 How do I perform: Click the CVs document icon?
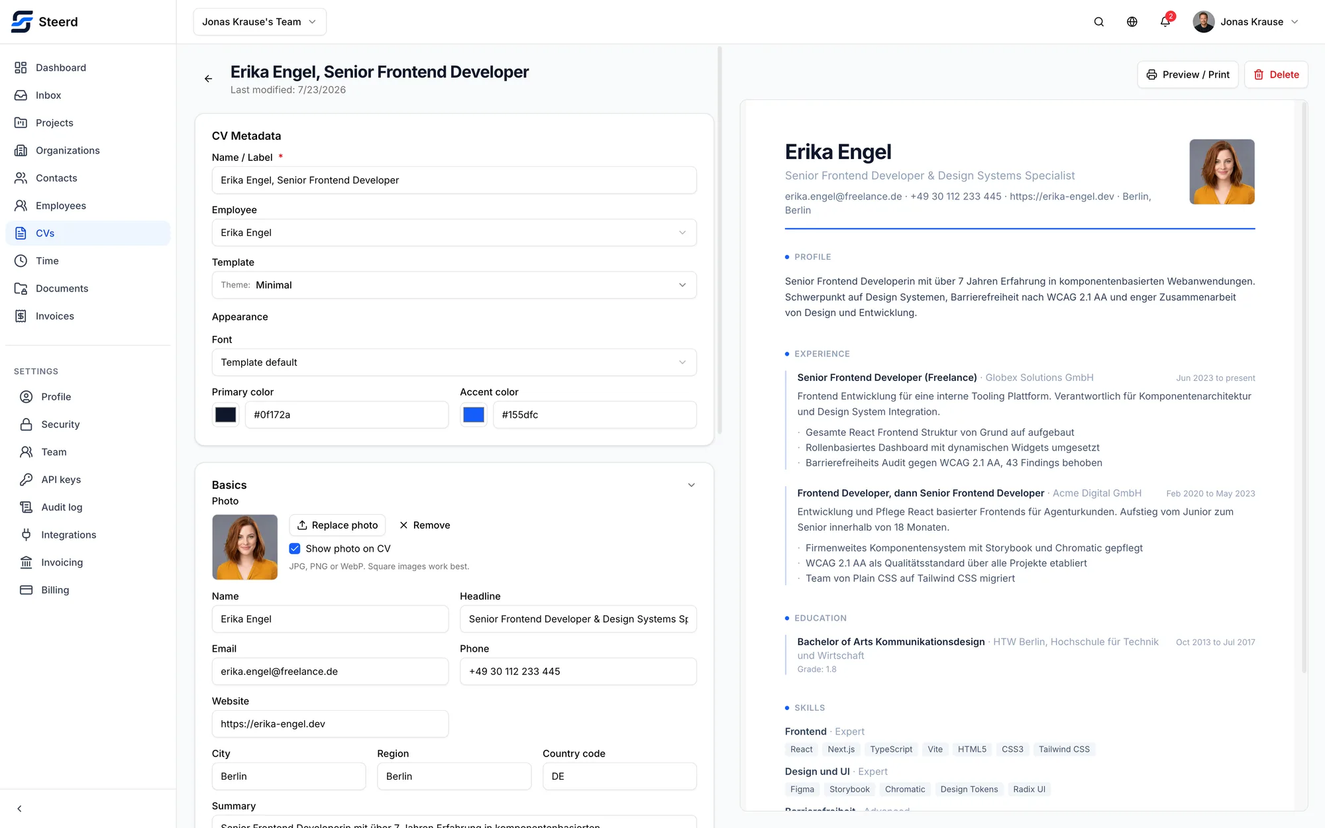(x=21, y=233)
